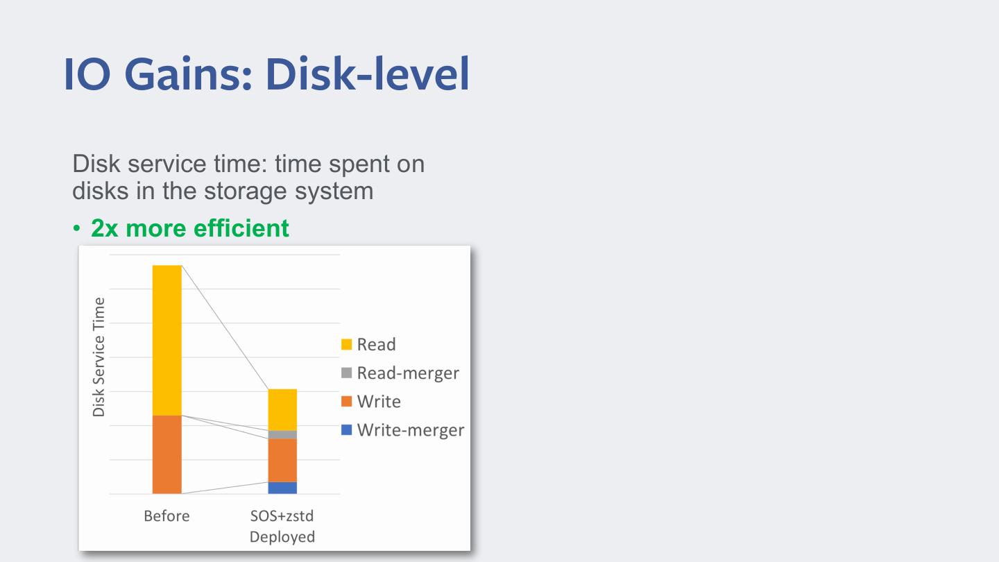Screen dimensions: 999x562
Task: Select the "Before" x-axis category label
Action: coord(166,516)
